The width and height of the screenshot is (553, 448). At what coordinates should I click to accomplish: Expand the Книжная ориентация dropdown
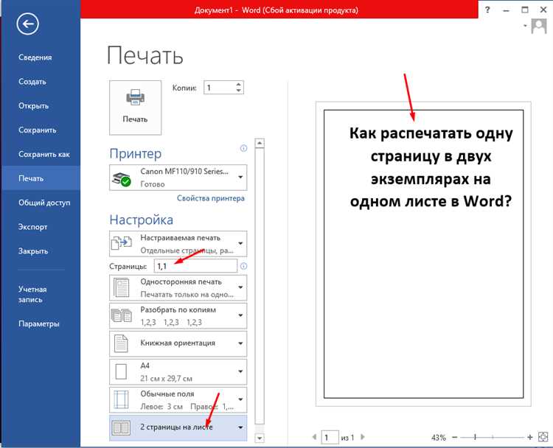click(x=240, y=343)
